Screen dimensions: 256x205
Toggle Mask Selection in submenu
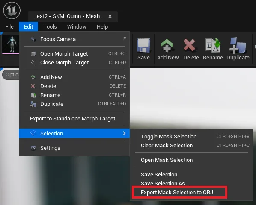192,136
